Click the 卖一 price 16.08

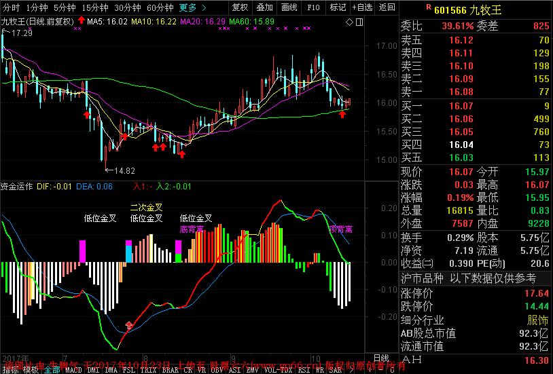461,92
